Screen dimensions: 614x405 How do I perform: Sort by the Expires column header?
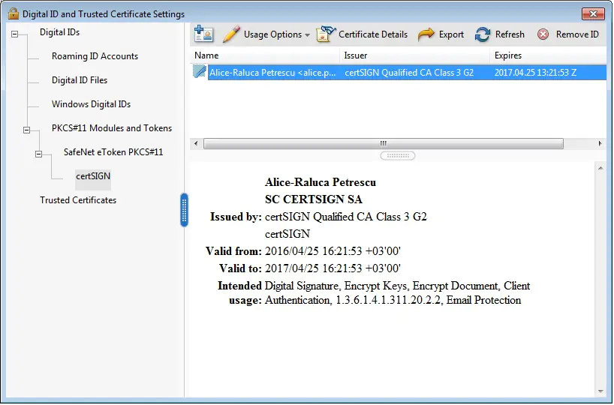548,55
